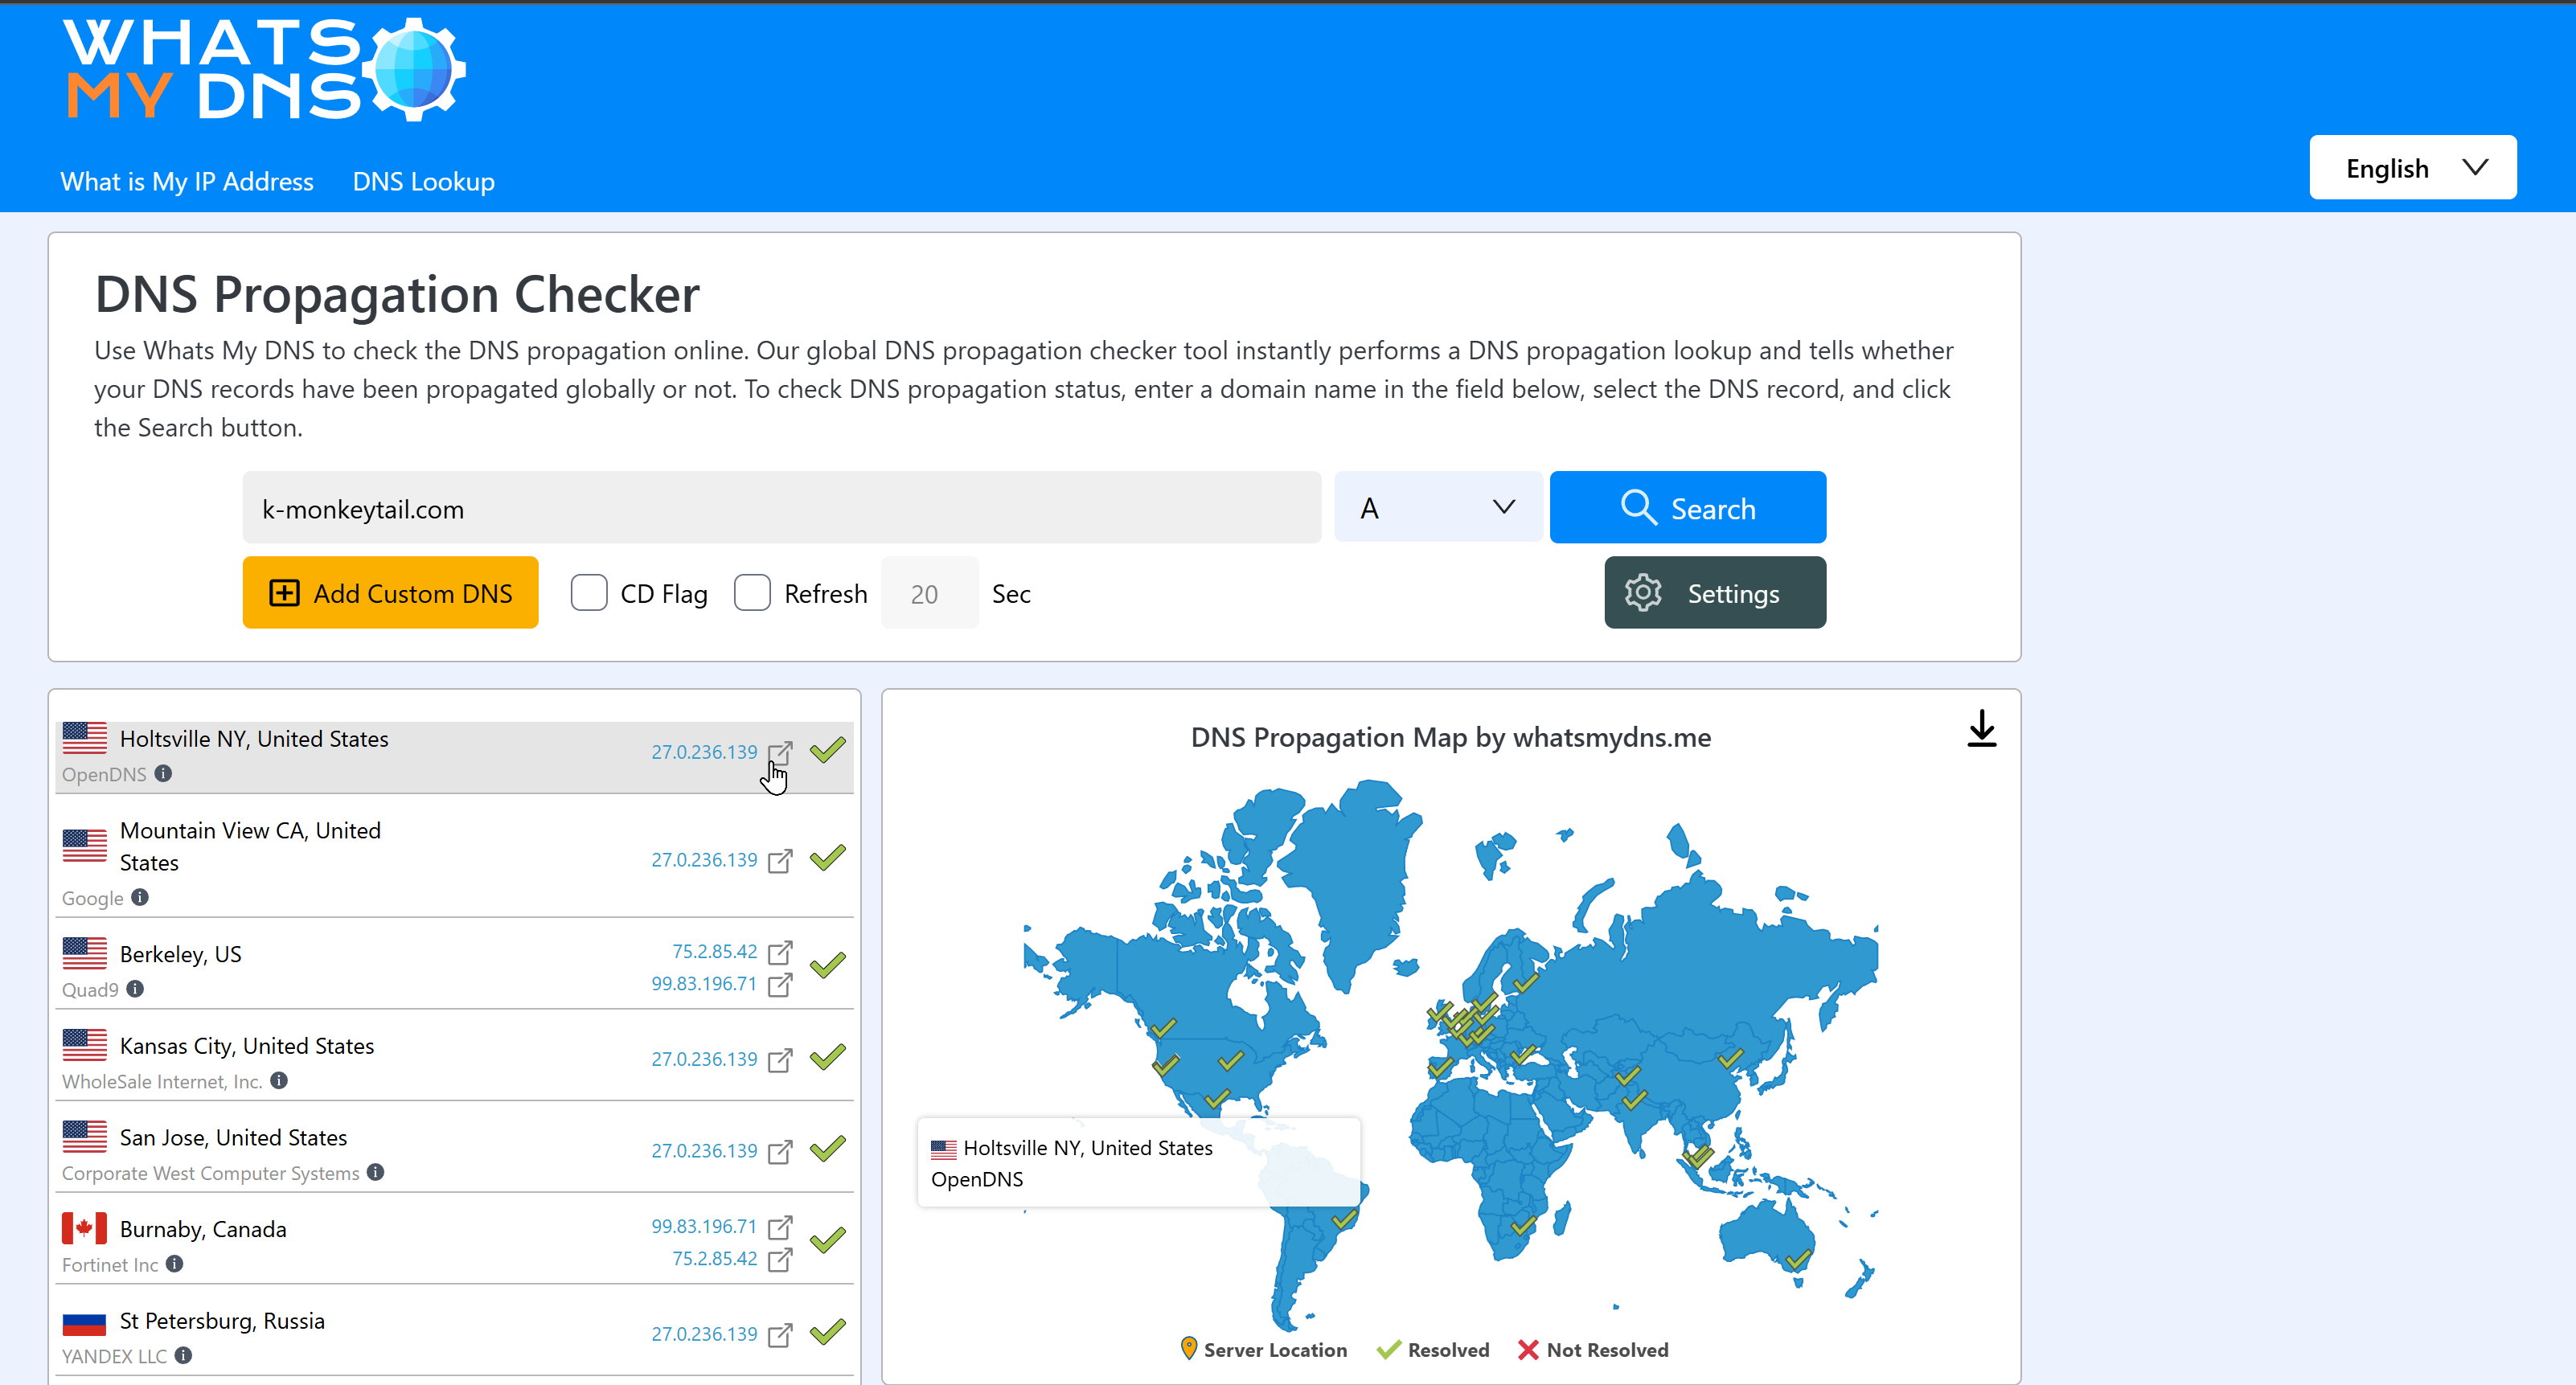This screenshot has height=1385, width=2576.
Task: Click the domain name input field
Action: 781,508
